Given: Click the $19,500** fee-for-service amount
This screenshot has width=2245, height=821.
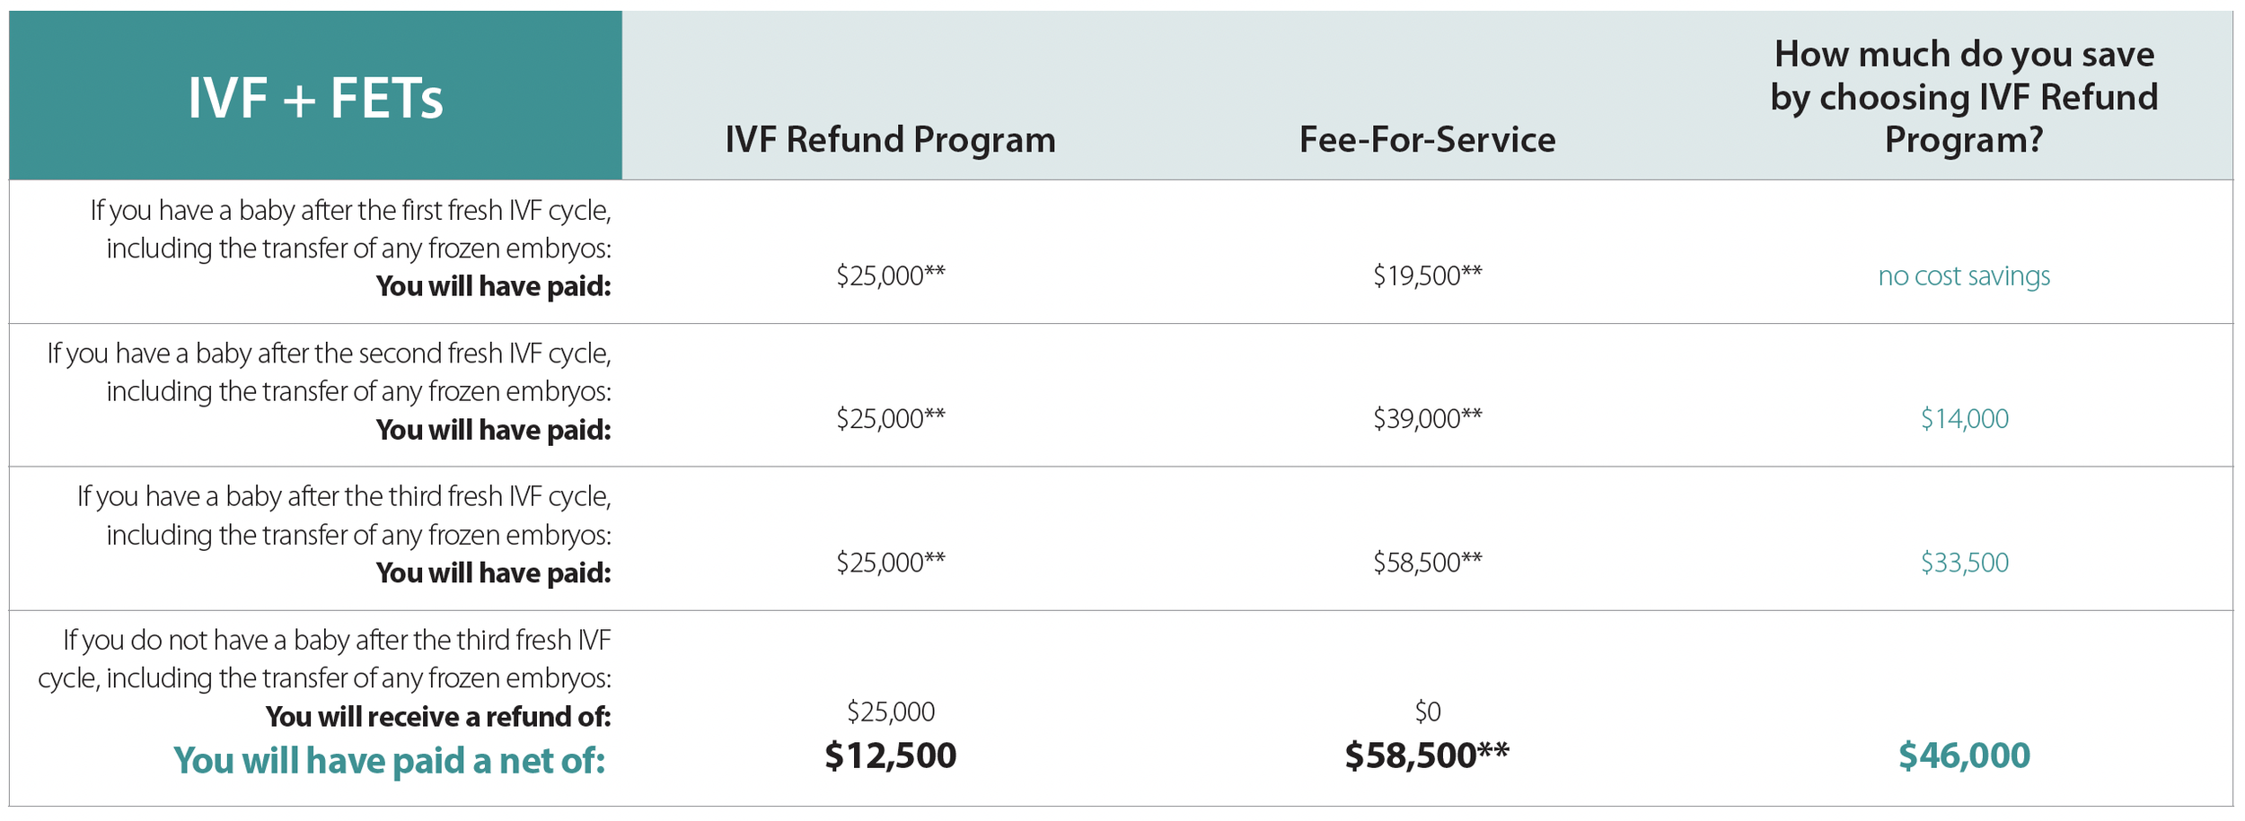Looking at the screenshot, I should pyautogui.click(x=1427, y=275).
